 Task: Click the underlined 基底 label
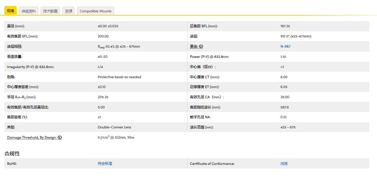pos(194,47)
